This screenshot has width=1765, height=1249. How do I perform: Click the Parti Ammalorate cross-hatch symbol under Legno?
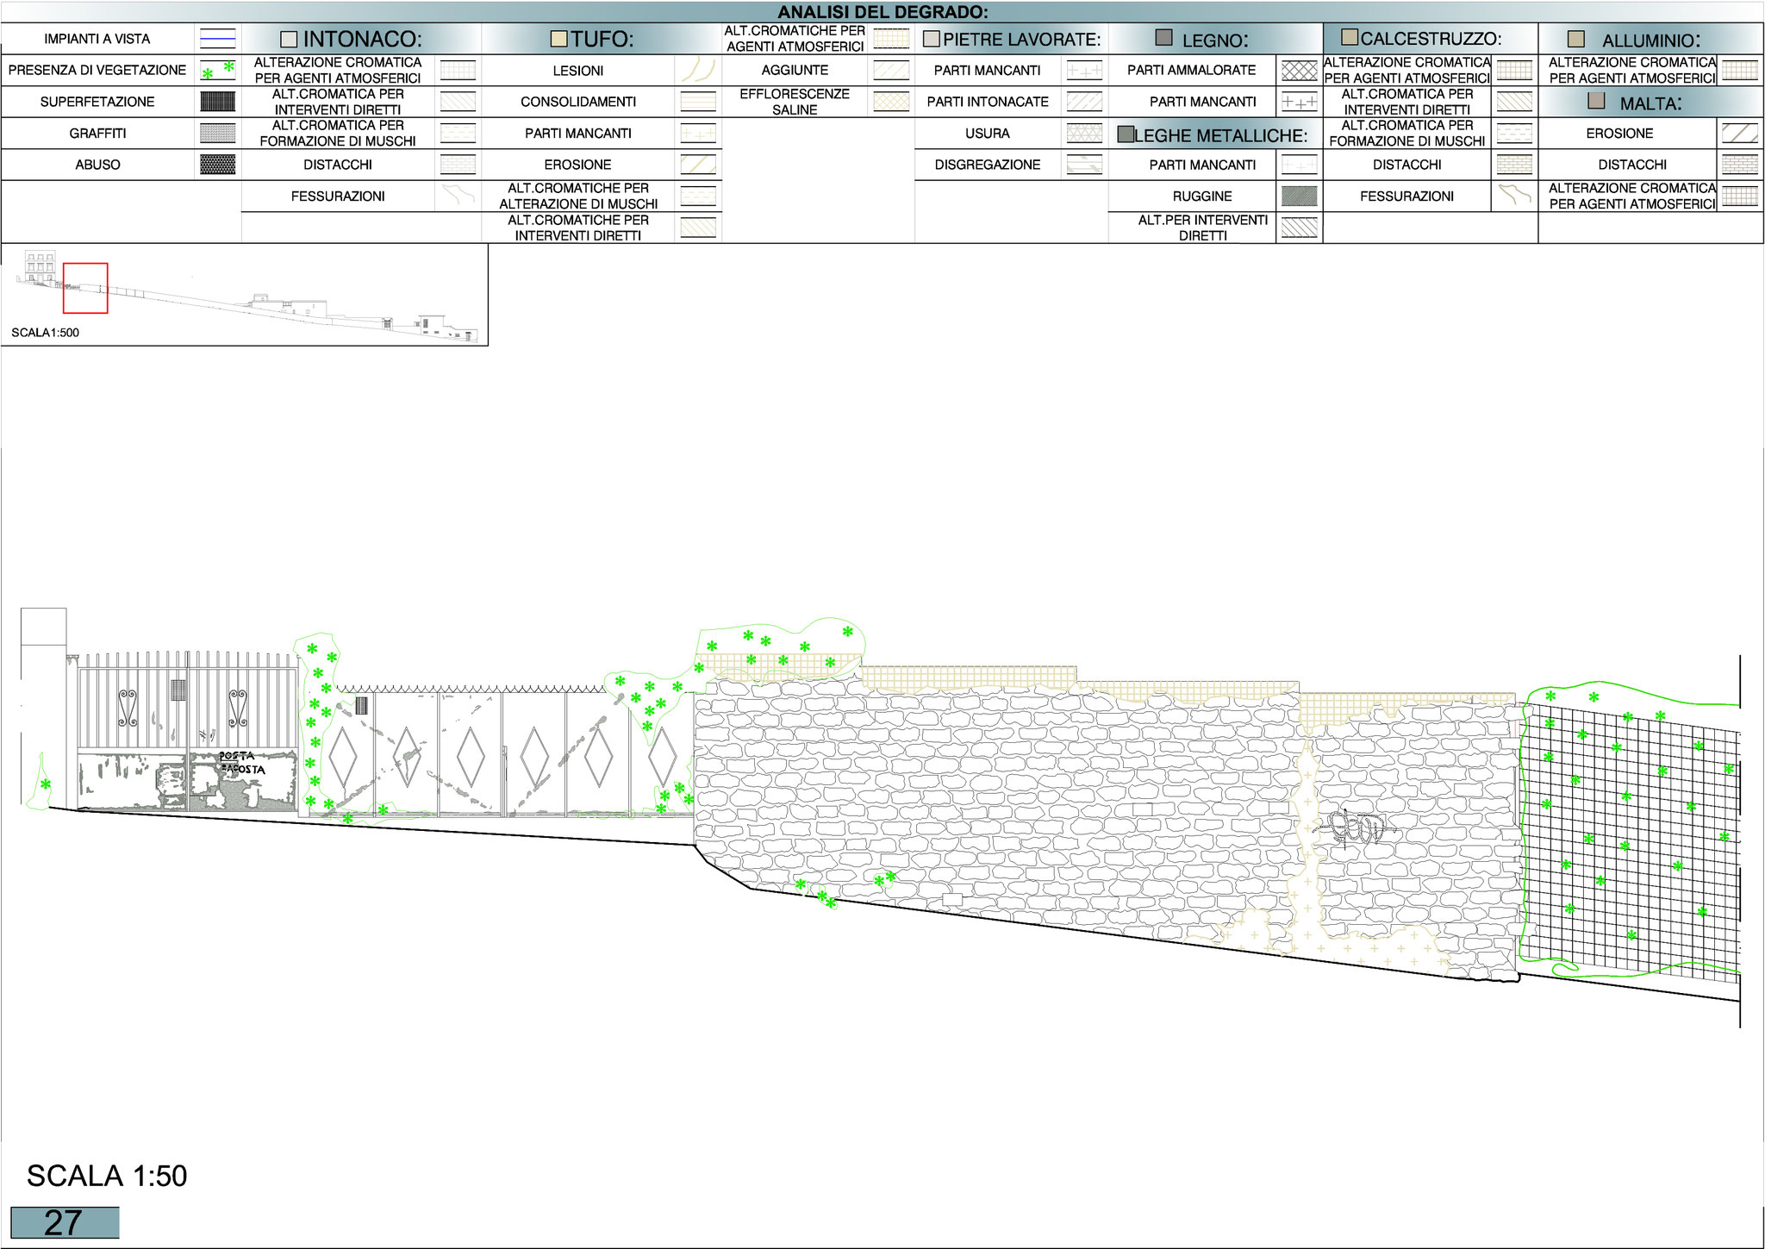1299,71
